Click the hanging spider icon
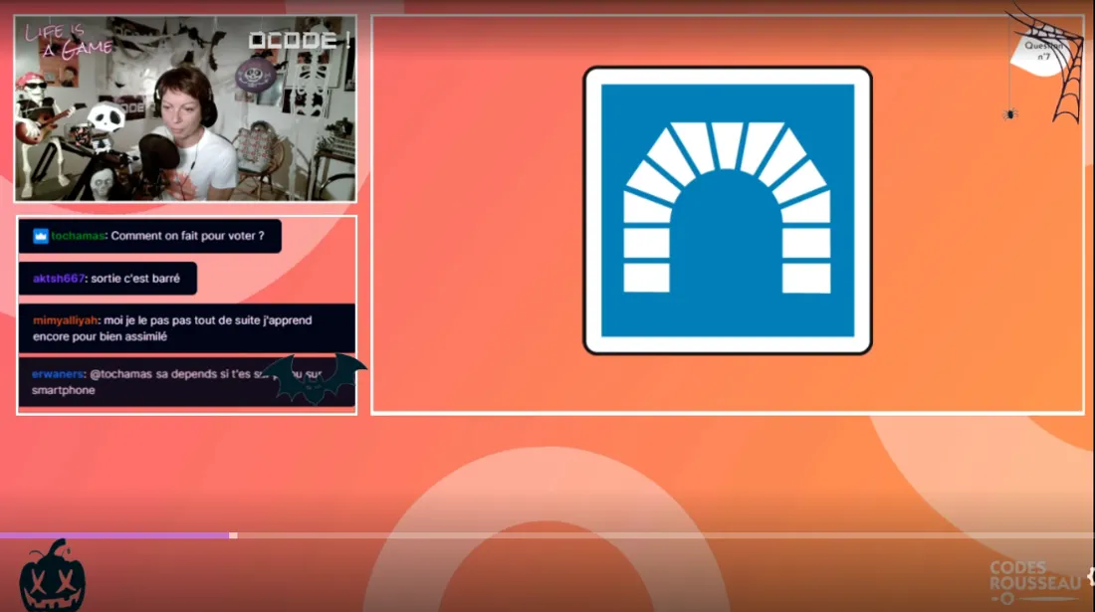The width and height of the screenshot is (1095, 612). [1010, 113]
